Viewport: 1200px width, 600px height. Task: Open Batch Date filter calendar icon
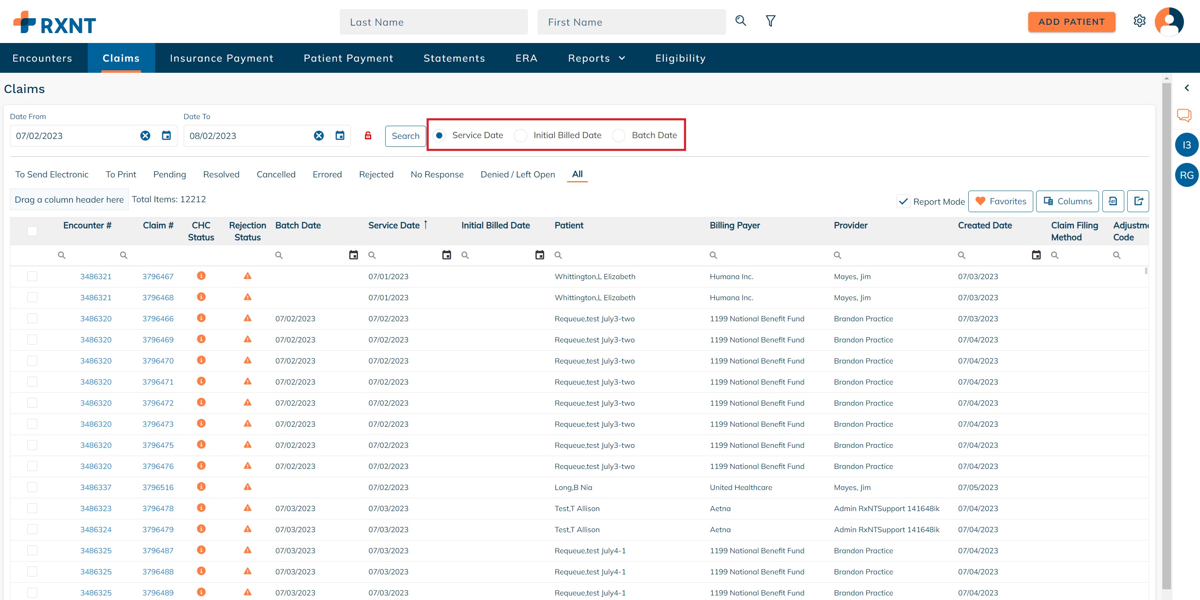tap(353, 255)
